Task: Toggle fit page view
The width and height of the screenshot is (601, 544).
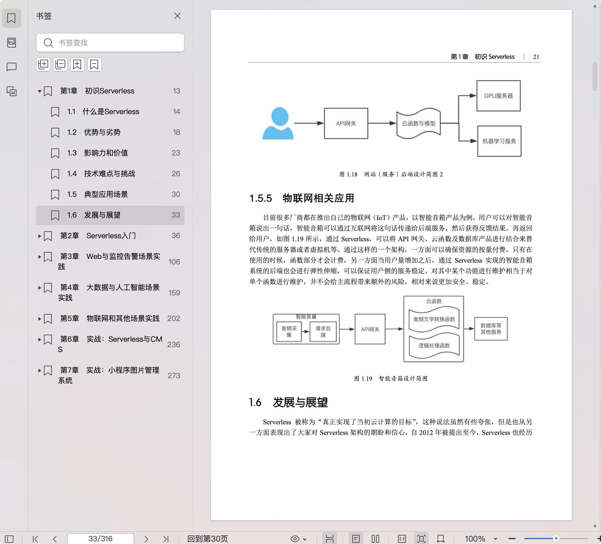Action: click(421, 539)
